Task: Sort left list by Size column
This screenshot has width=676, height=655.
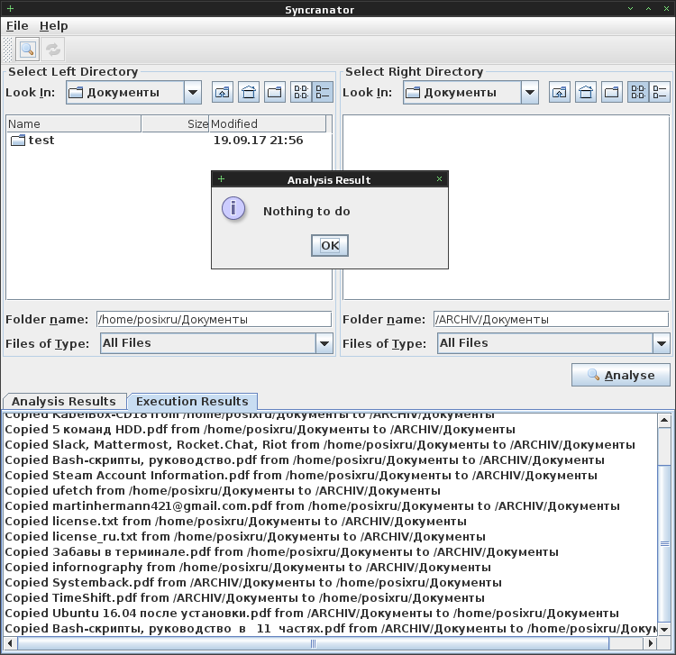Action: (x=176, y=123)
